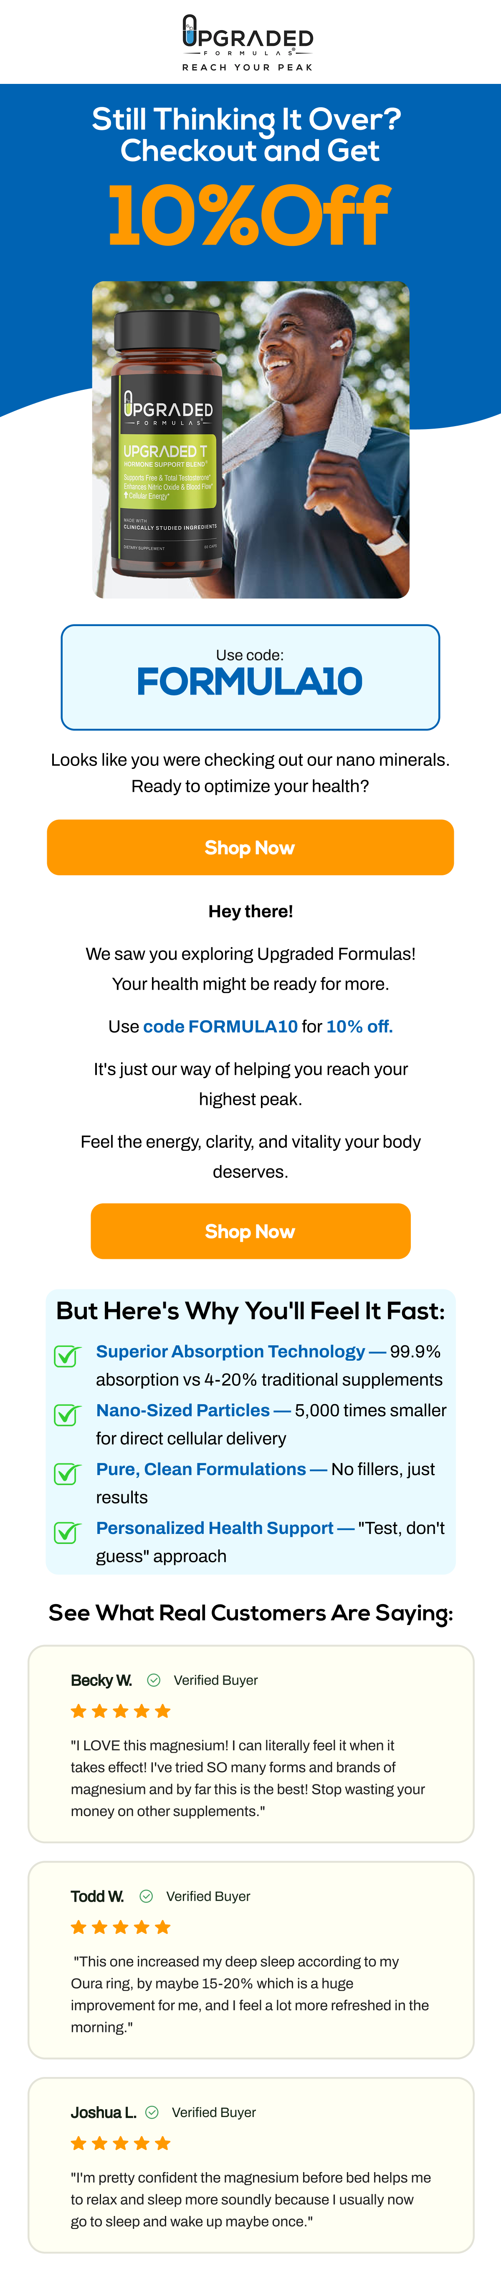Screen dimensions: 501x2284
Task: Check the Nano-Sized Particles checkmark
Action: click(65, 1414)
